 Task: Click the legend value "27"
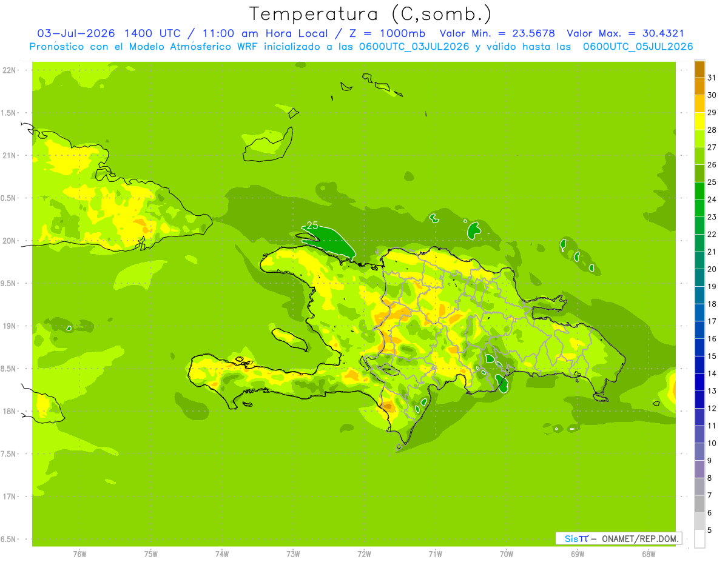tap(712, 147)
